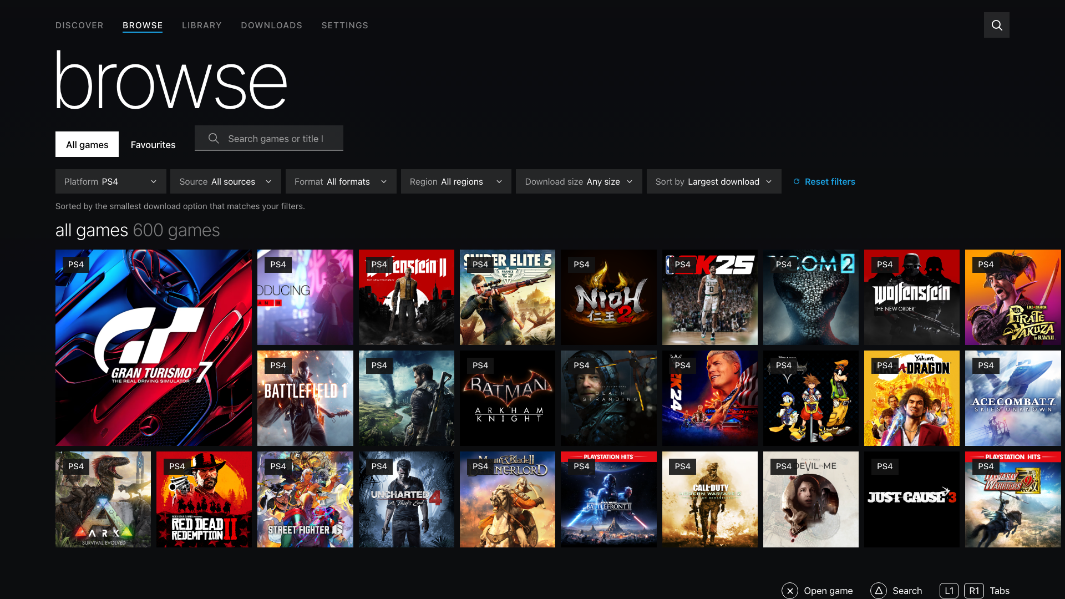
Task: Open the Sniper Elite 5 tile
Action: 508,297
